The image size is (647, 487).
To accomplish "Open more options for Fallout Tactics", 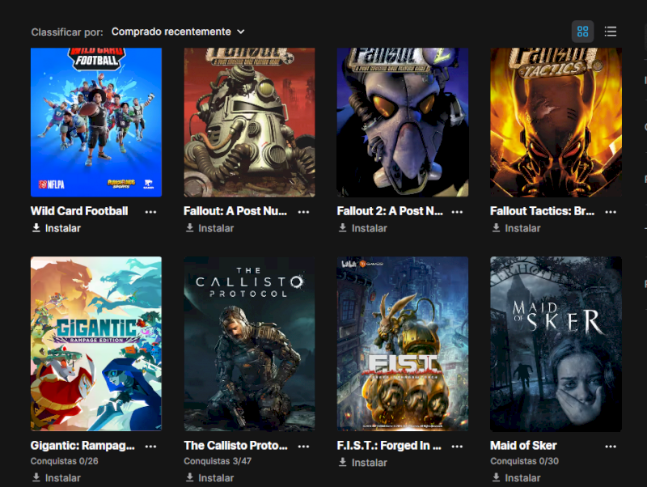I will (611, 212).
